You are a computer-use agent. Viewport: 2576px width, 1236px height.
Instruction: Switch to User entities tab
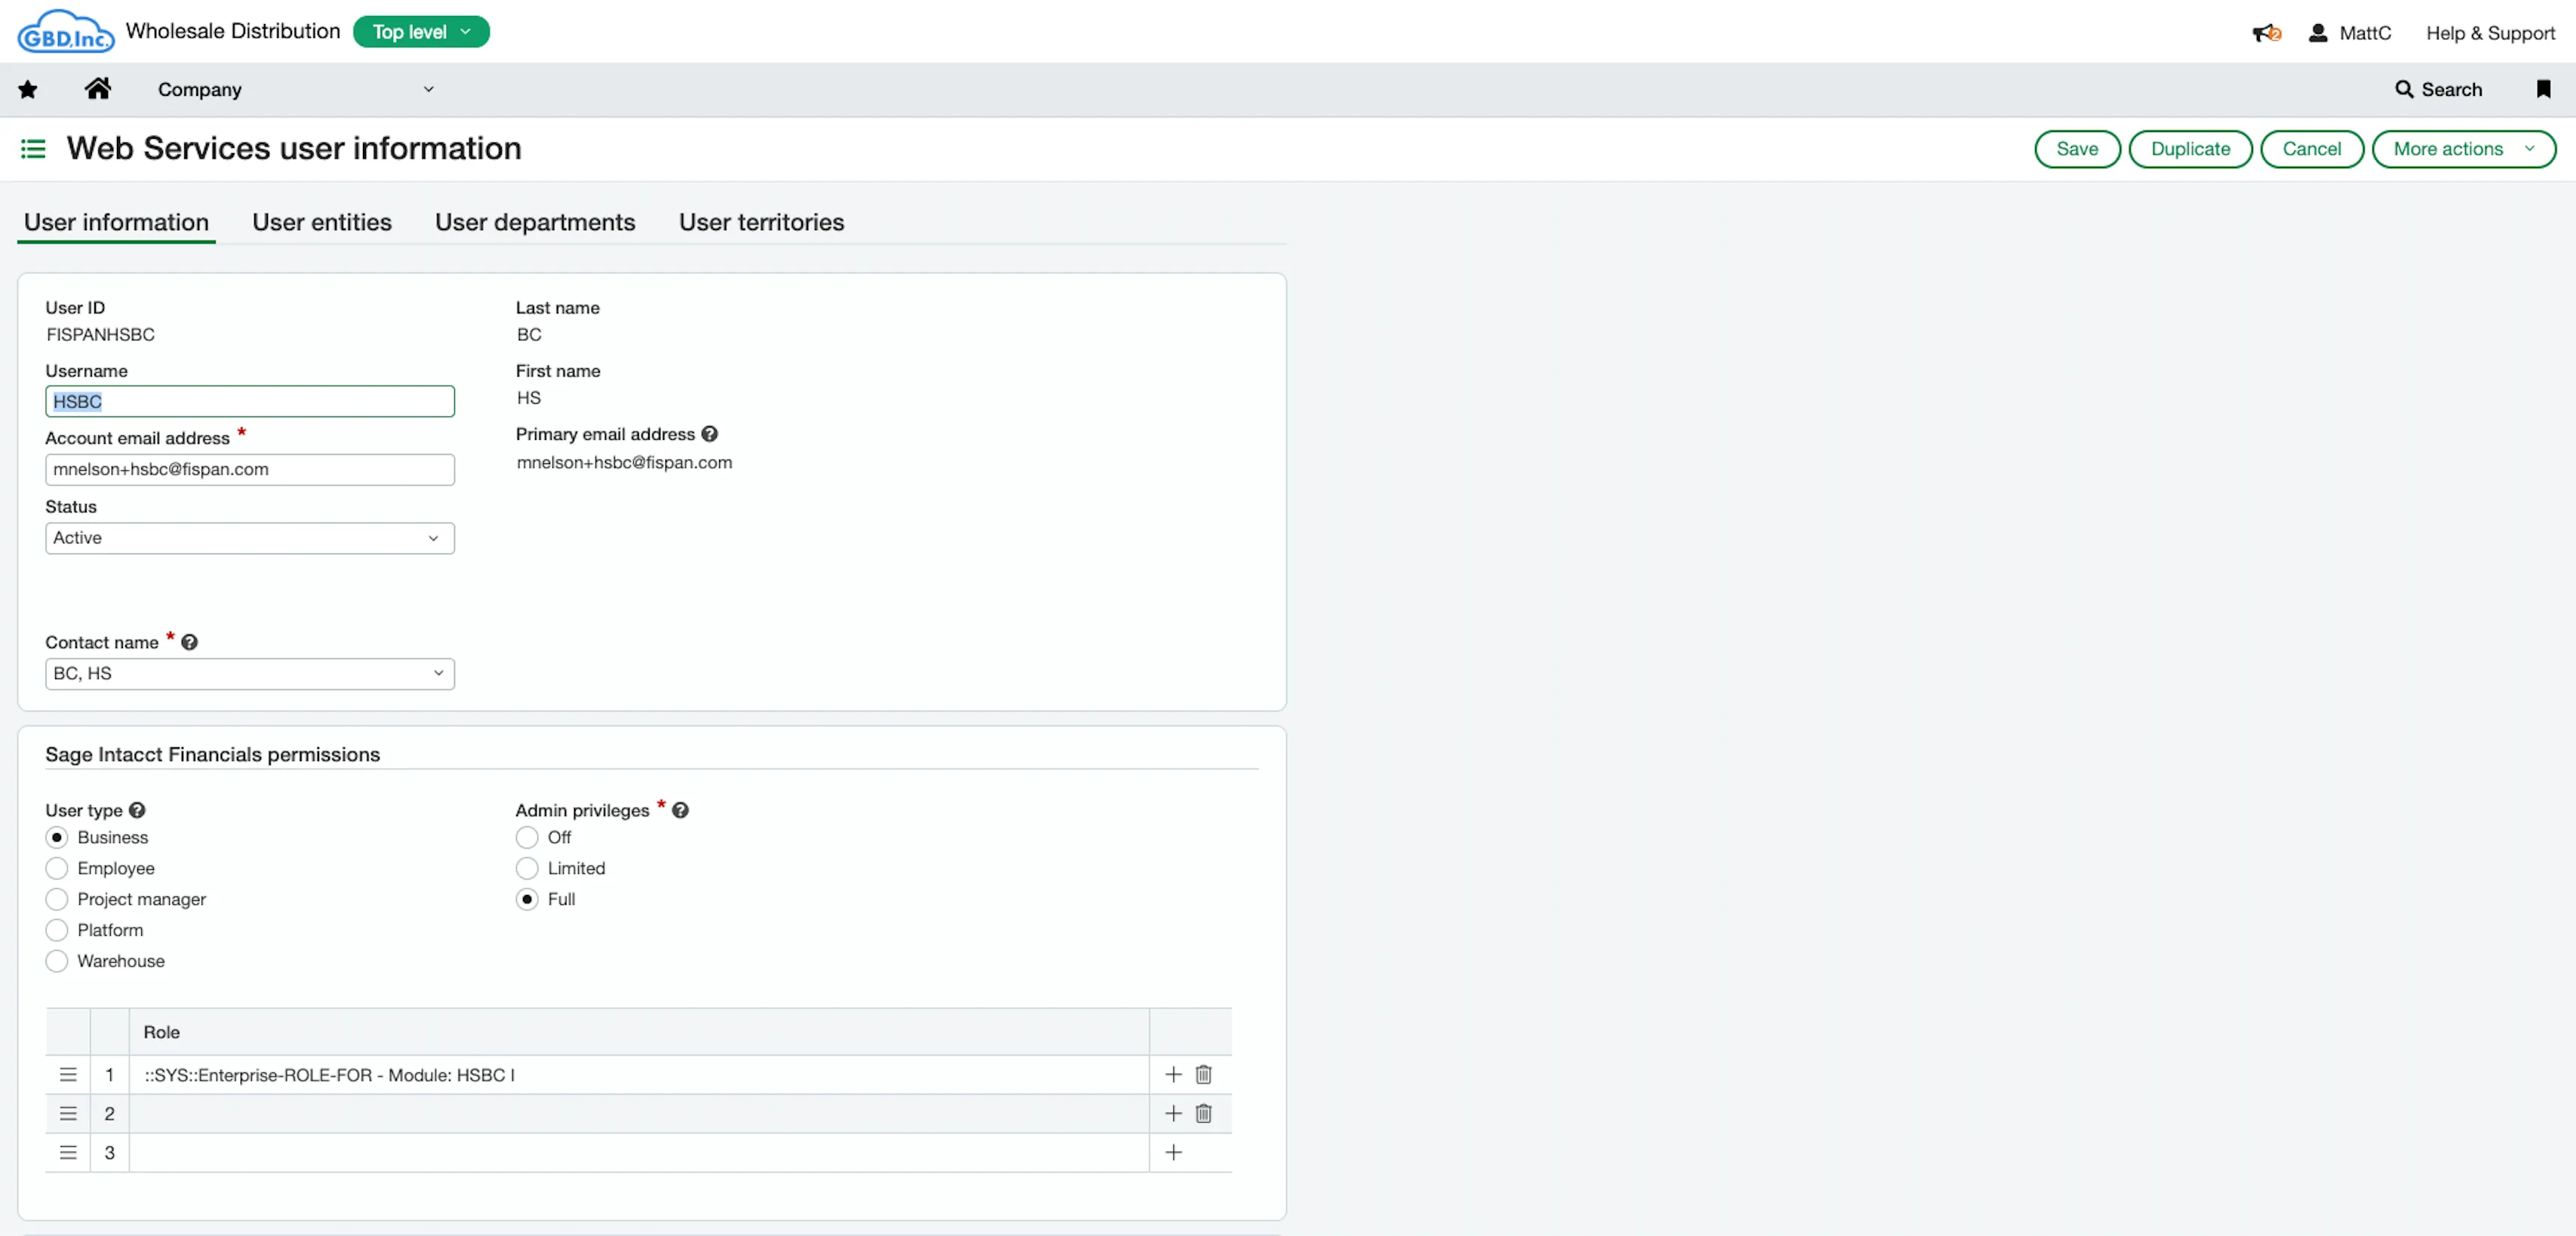[x=322, y=222]
